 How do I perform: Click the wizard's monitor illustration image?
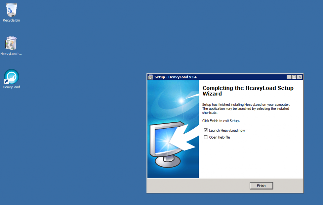coord(173,129)
